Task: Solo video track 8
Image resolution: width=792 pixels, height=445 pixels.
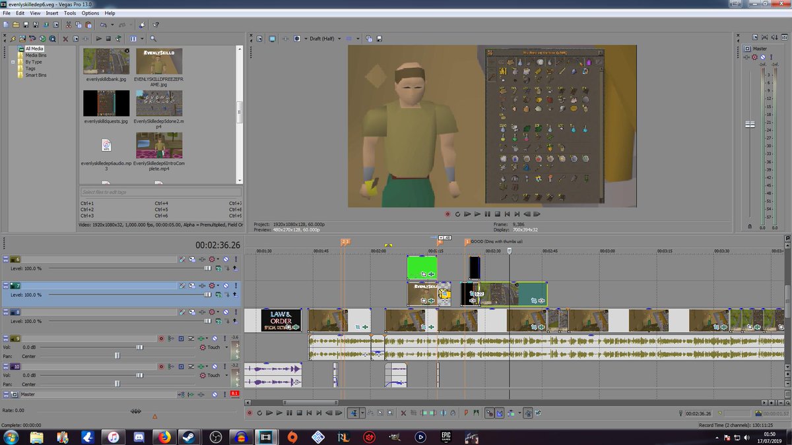Action: point(236,312)
